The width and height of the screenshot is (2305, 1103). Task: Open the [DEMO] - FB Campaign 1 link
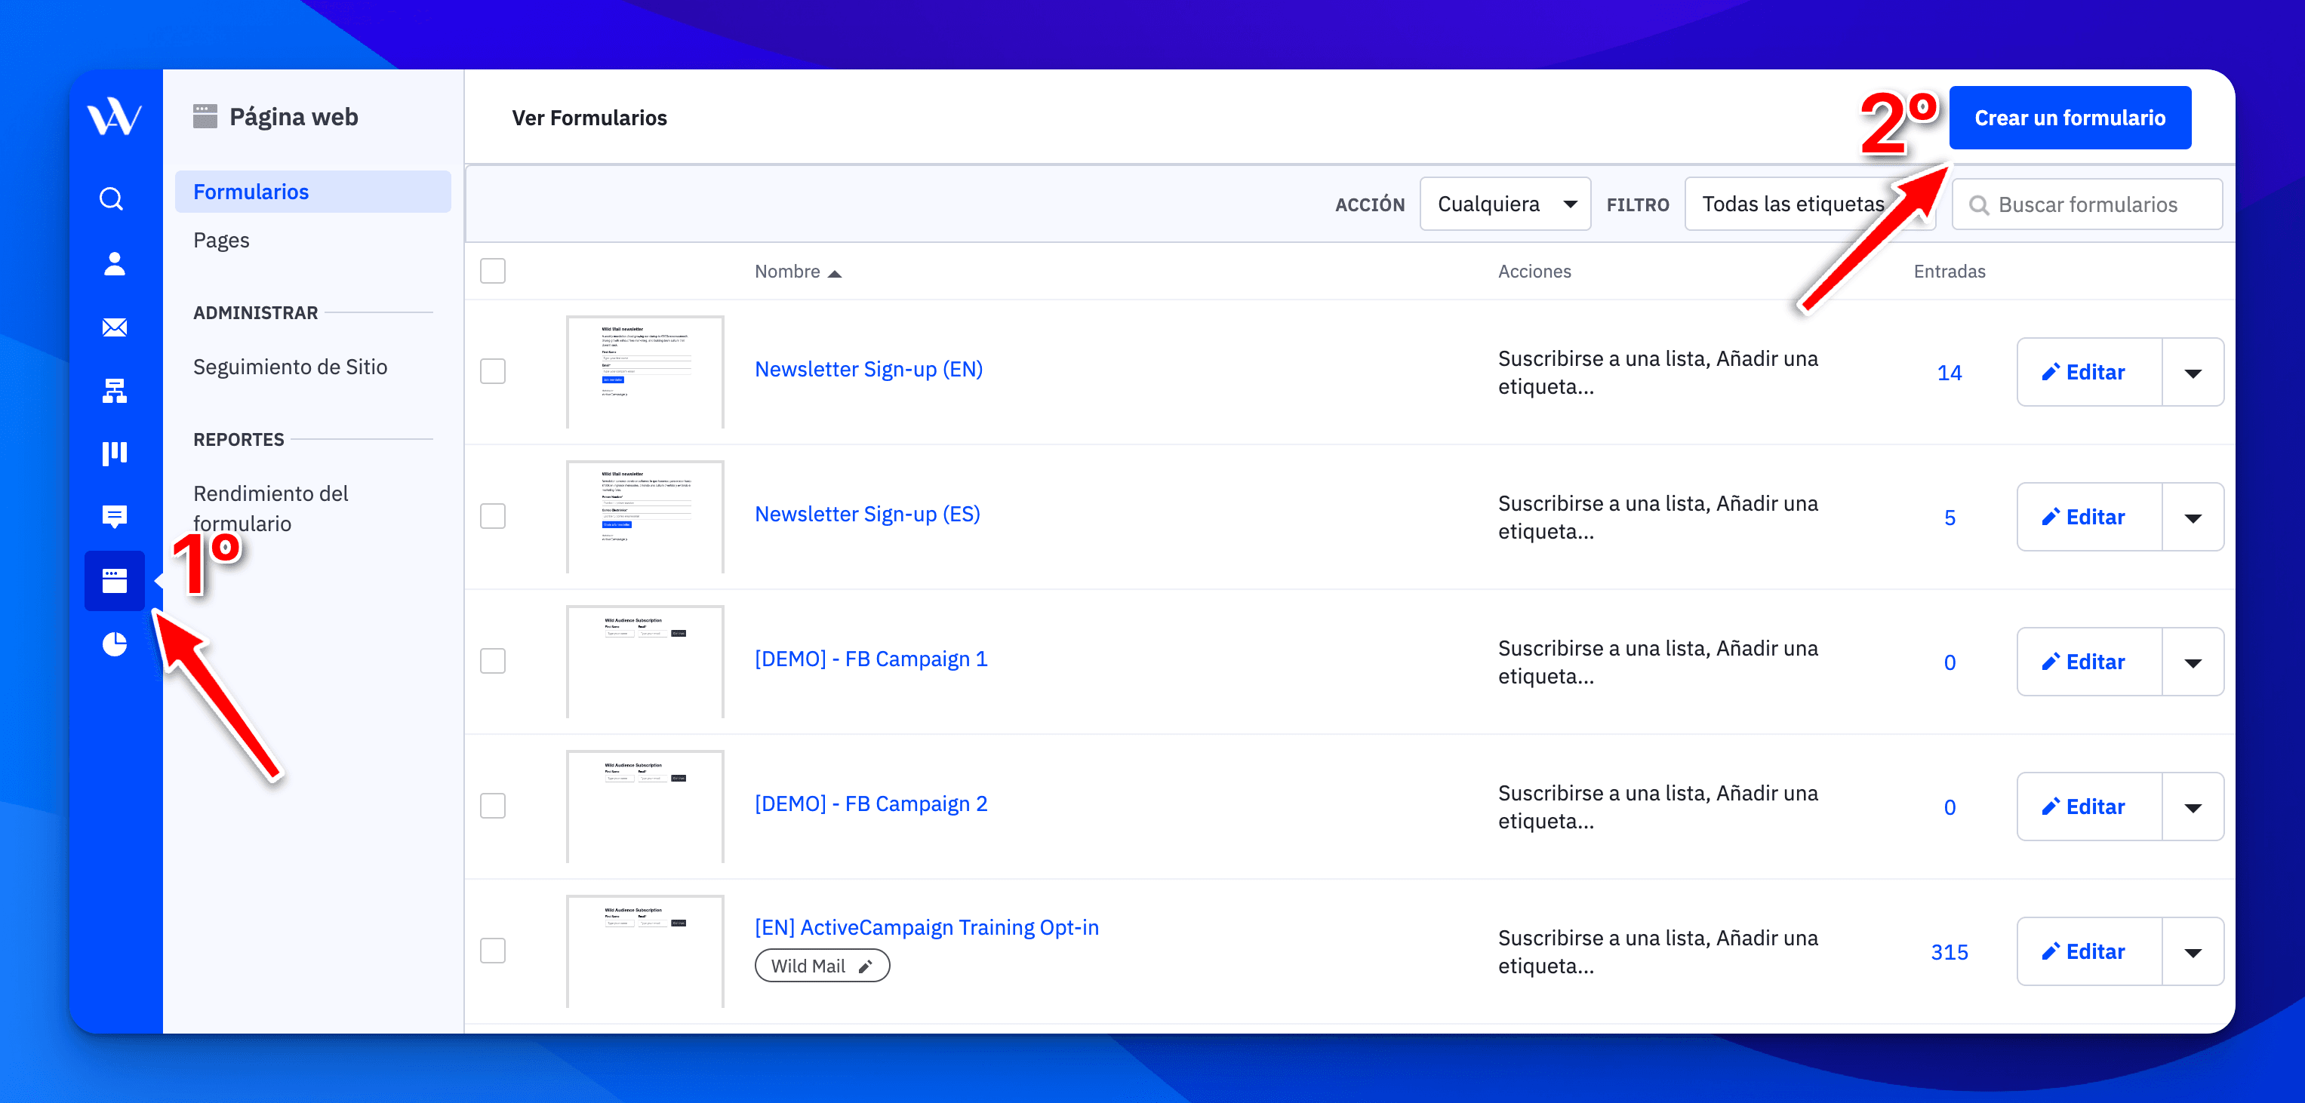pyautogui.click(x=871, y=659)
